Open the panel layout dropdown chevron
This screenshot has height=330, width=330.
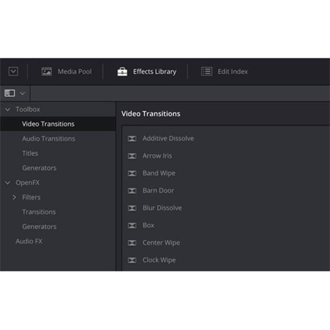pyautogui.click(x=22, y=93)
